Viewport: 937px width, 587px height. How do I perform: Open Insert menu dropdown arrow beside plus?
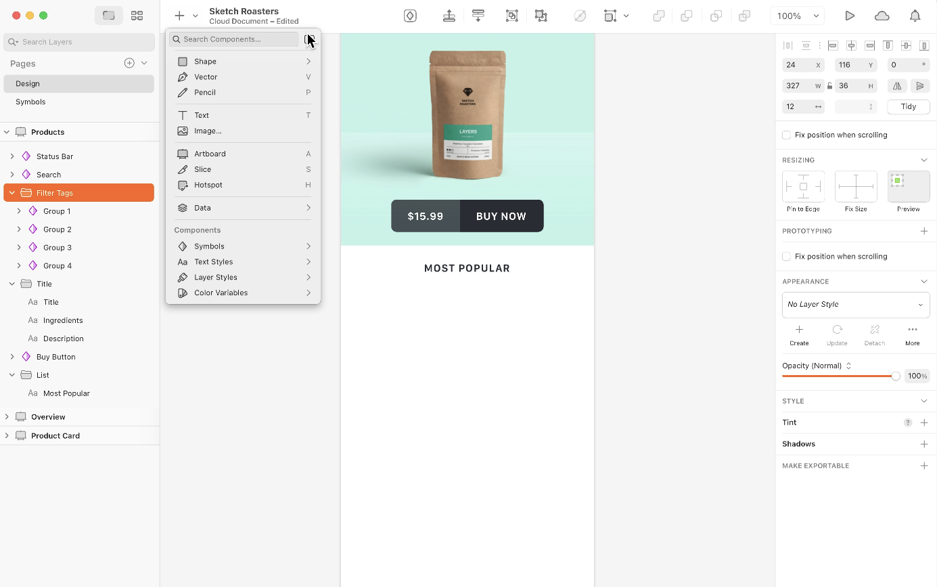tap(196, 16)
